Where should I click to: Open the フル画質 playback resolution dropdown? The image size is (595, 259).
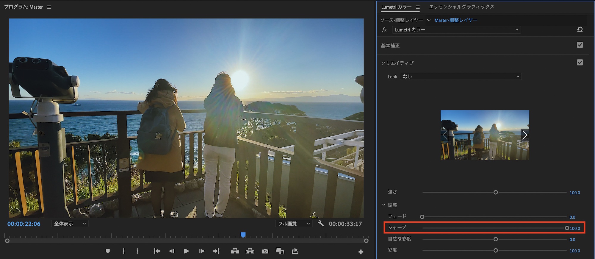tap(294, 224)
